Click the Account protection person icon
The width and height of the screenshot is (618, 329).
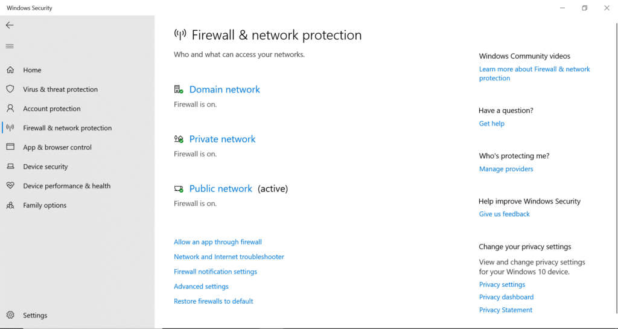[x=10, y=109]
